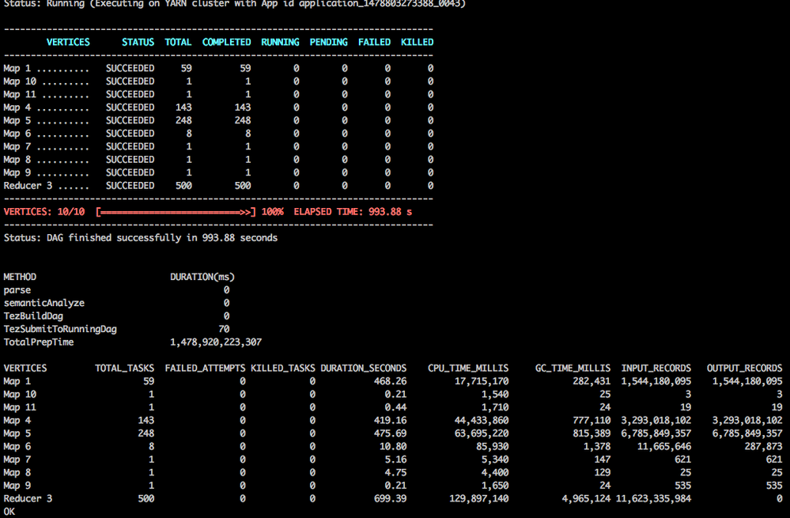Select the TezBuildDag row label
Image resolution: width=790 pixels, height=518 pixels.
(x=33, y=316)
